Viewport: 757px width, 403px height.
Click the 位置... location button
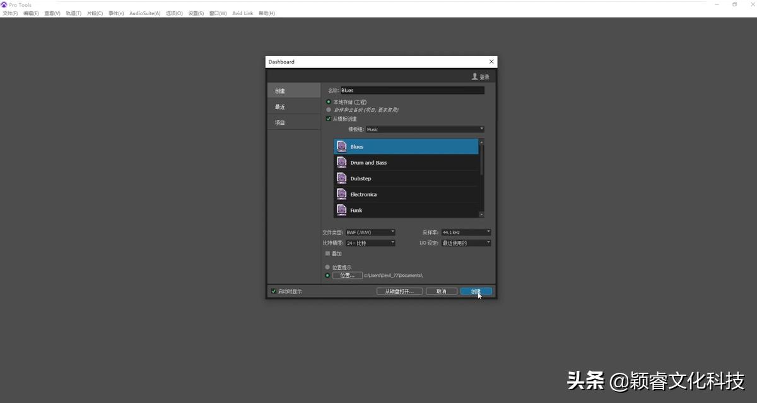pos(348,275)
